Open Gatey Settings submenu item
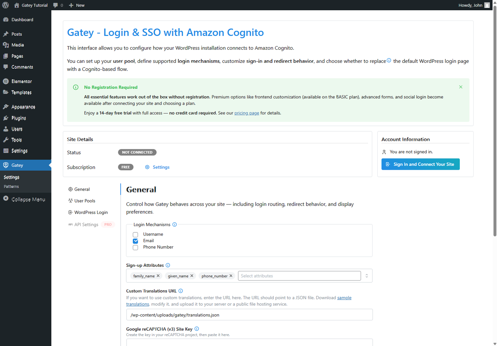The width and height of the screenshot is (497, 346). 12,177
